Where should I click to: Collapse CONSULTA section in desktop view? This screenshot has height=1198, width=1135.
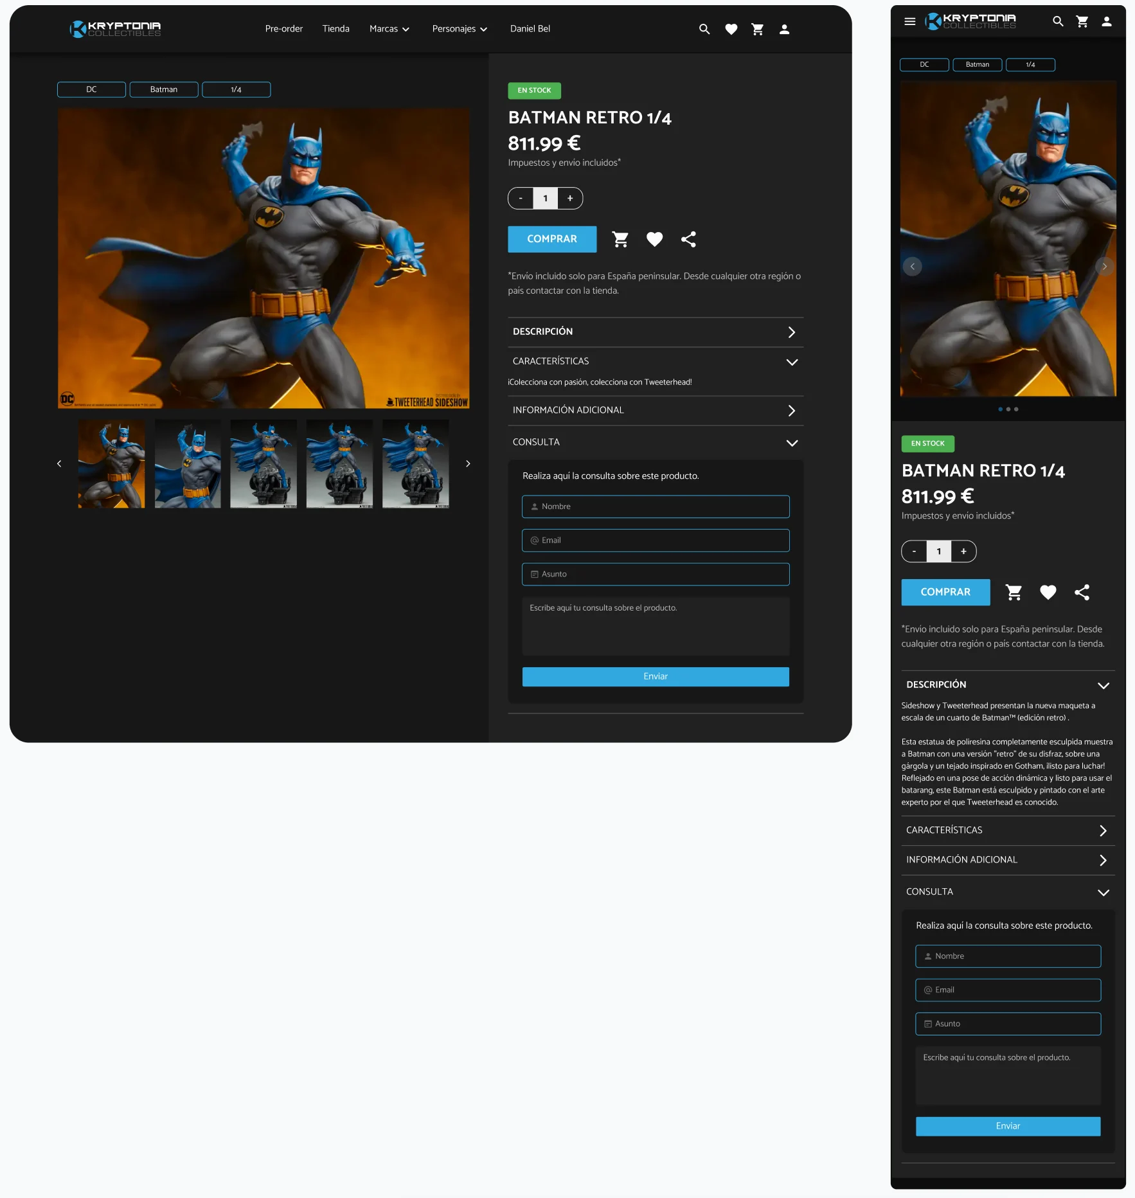[x=656, y=442]
